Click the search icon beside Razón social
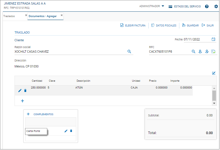The width and height of the screenshot is (220, 150). pos(129,52)
